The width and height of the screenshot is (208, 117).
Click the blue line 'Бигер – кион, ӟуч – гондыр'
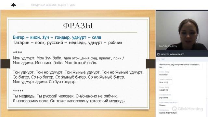pyautogui.click(x=57, y=37)
